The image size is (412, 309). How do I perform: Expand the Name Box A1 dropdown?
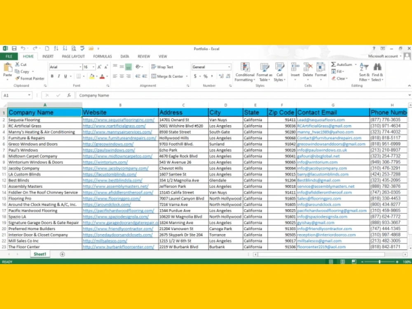pos(29,96)
